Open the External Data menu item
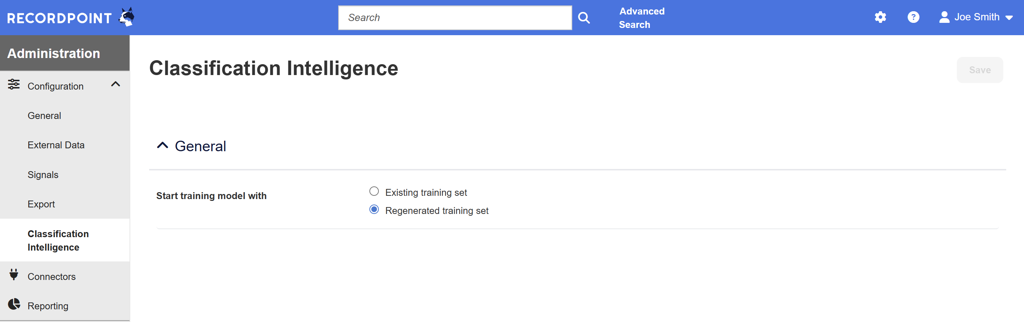 click(x=56, y=145)
